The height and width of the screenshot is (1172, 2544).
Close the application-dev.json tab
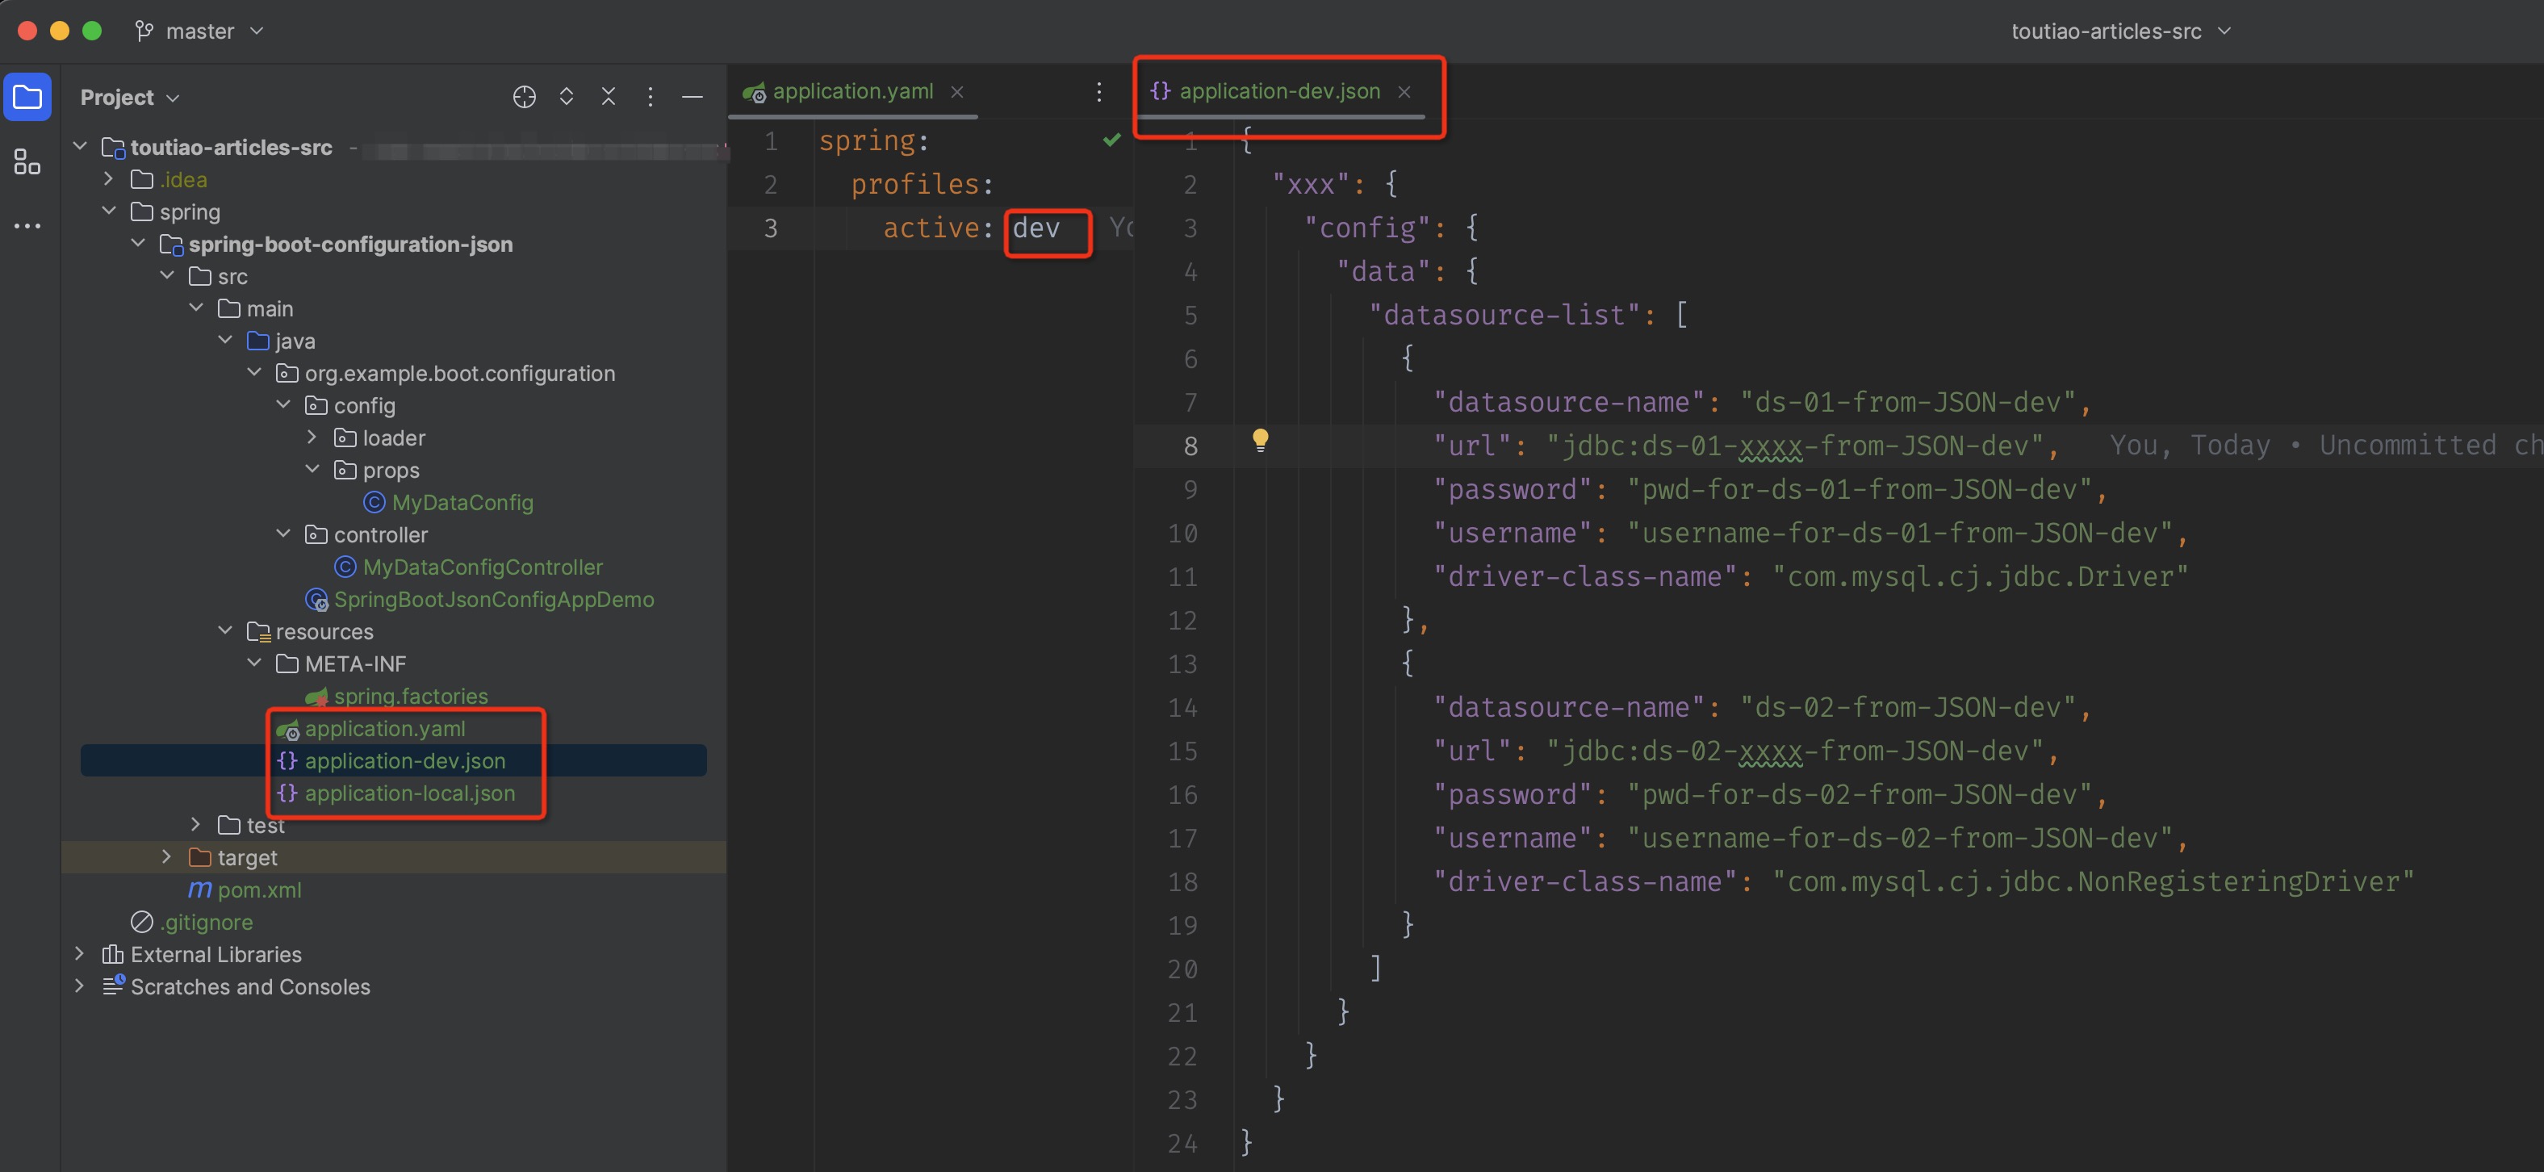click(x=1404, y=91)
